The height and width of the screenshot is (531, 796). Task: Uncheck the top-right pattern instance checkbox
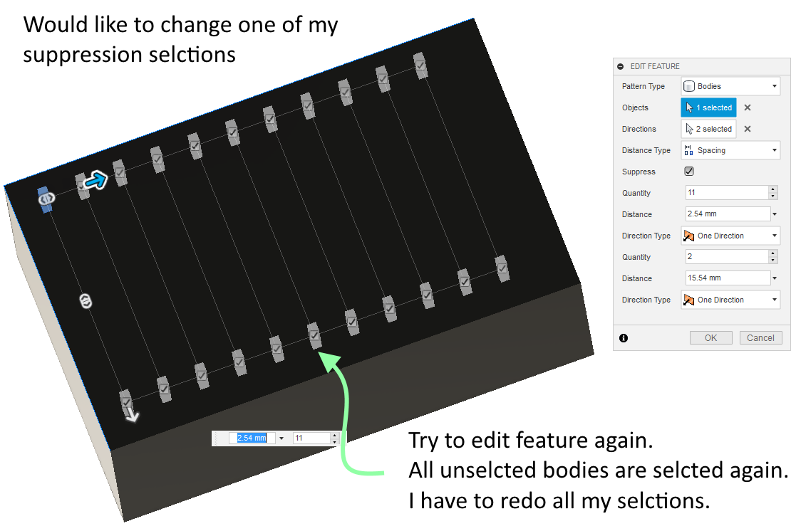tap(420, 65)
